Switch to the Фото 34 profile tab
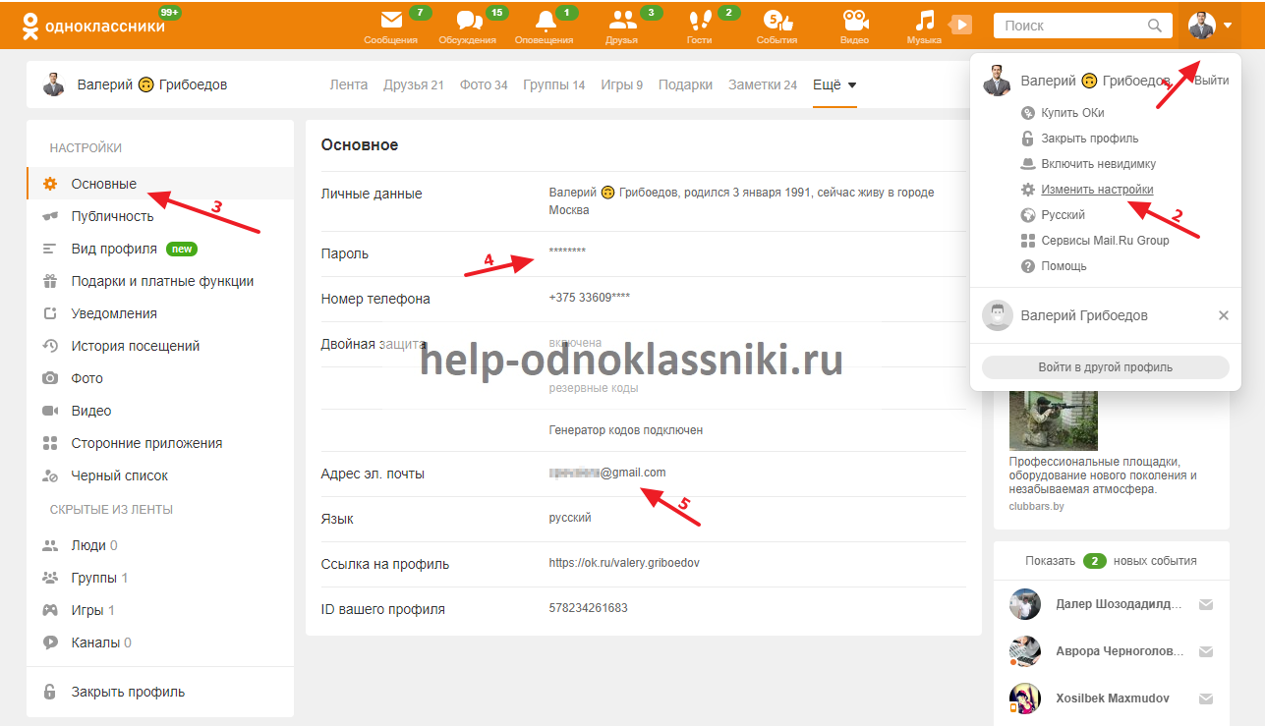 (484, 84)
